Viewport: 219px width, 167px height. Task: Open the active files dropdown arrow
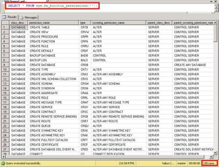211,1
